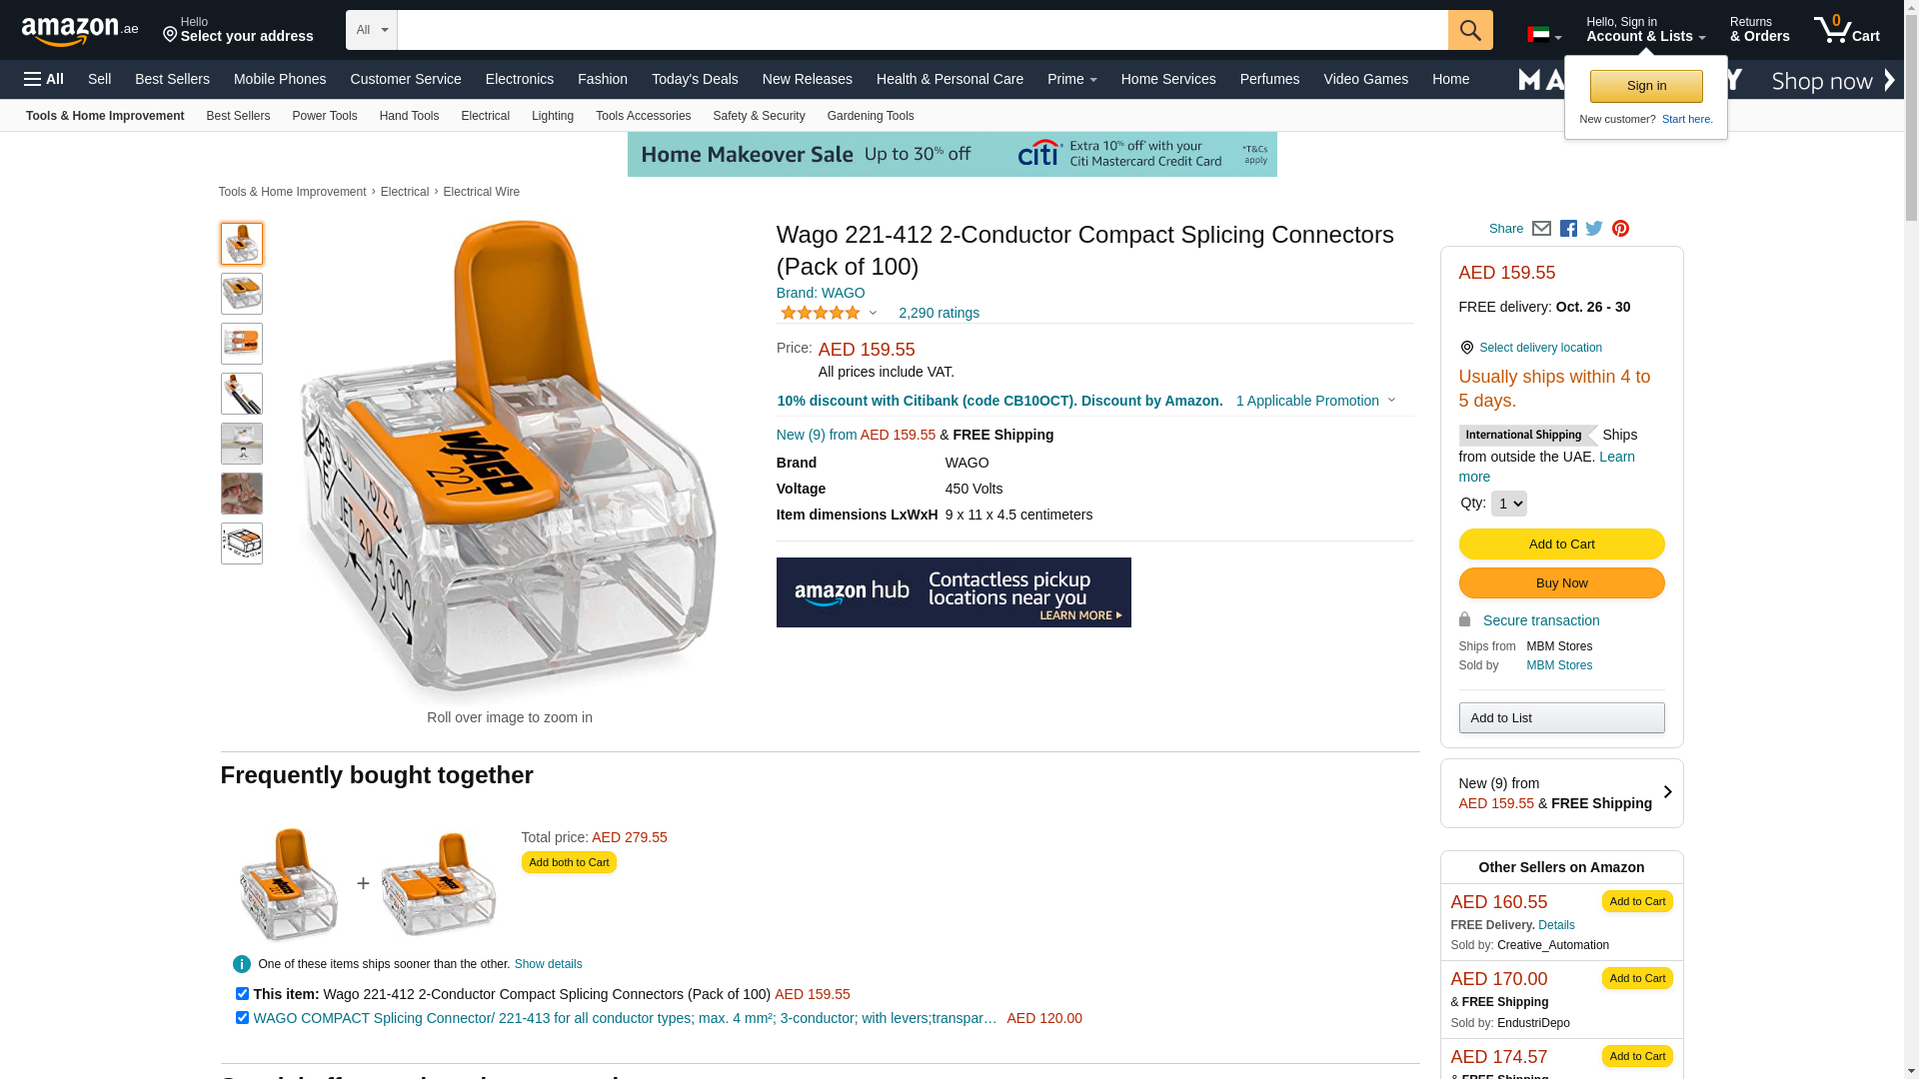Open Today's Deals in navigation bar
The height and width of the screenshot is (1079, 1919).
coord(695,79)
